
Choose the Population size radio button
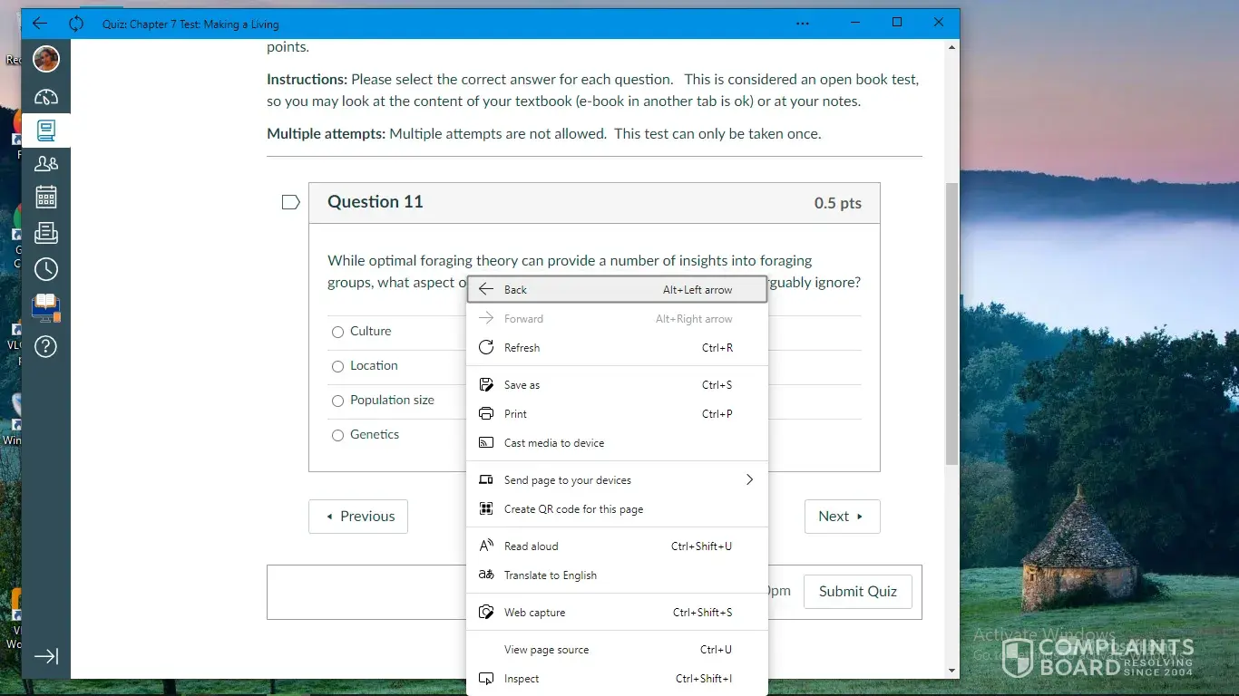tap(338, 401)
